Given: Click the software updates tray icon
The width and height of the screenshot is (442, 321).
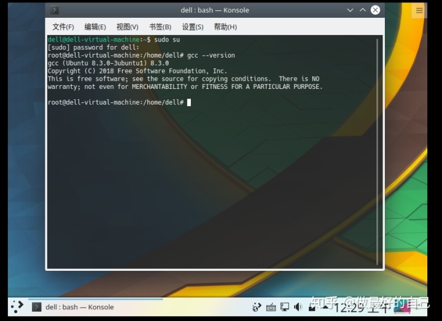Looking at the screenshot, I should [257, 307].
